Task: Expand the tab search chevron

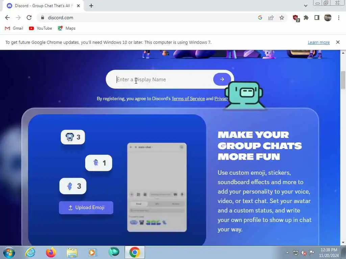Action: coord(305,6)
